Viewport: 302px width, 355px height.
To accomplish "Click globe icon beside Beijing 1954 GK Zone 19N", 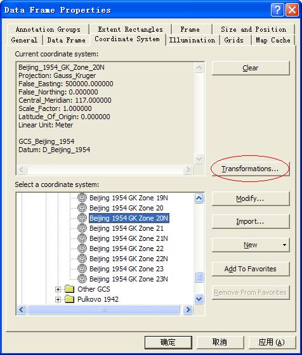I will (x=82, y=198).
